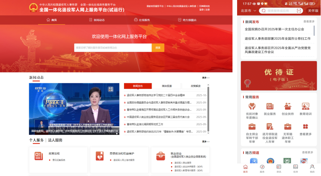The width and height of the screenshot is (321, 176).
Task: Tap the scan QR icon in mobile search
Action: tap(299, 11)
